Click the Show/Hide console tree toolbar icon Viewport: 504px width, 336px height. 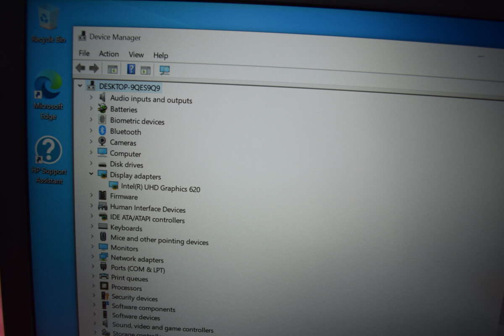click(x=112, y=69)
